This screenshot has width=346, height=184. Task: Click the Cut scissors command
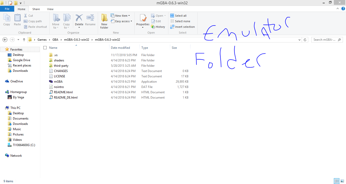point(28,16)
